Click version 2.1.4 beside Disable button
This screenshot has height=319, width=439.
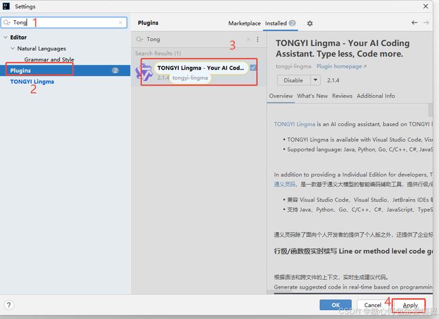tap(333, 80)
